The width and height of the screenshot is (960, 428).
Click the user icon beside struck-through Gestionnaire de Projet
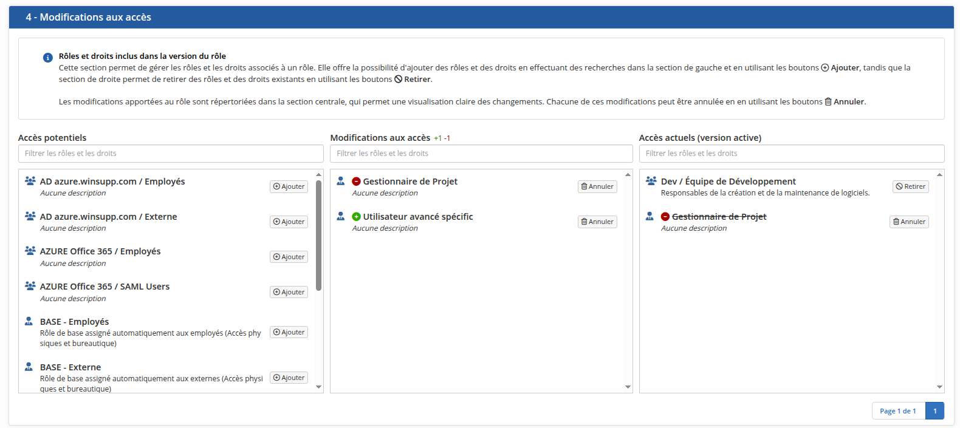tap(650, 216)
